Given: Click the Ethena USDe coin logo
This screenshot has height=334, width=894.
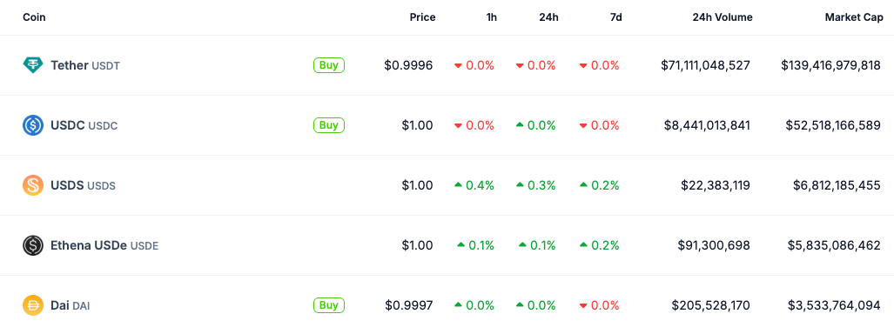Looking at the screenshot, I should click(x=32, y=245).
